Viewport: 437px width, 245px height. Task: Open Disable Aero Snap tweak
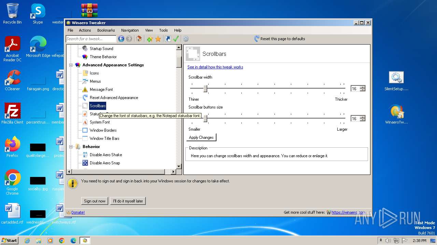(105, 163)
